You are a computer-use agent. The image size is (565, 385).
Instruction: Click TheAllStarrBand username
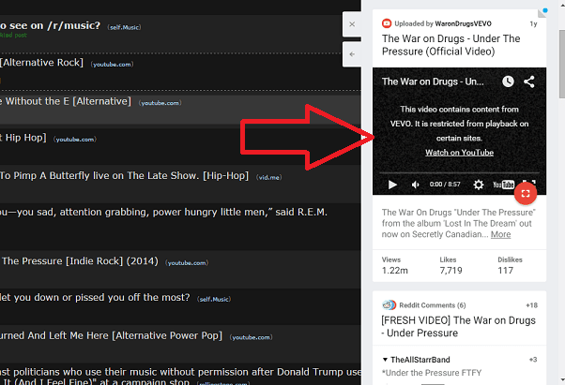[420, 360]
